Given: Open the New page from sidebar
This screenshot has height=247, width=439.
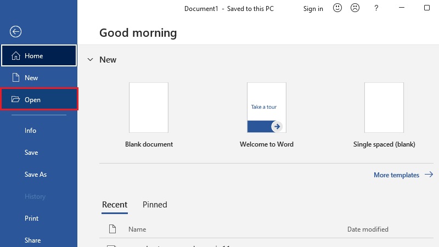Looking at the screenshot, I should 39,77.
